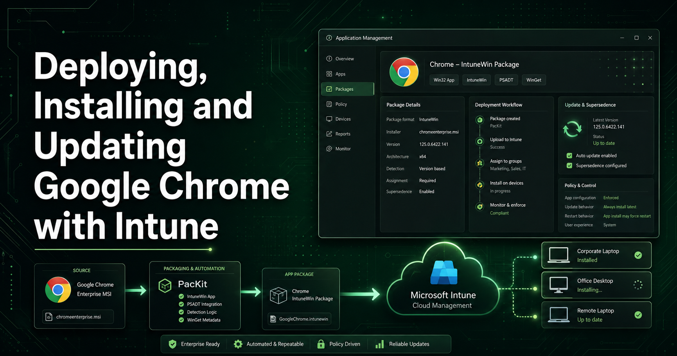Select the IntuneWin tag

pyautogui.click(x=476, y=80)
